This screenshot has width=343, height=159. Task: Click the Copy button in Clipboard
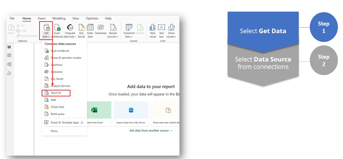click(21, 31)
